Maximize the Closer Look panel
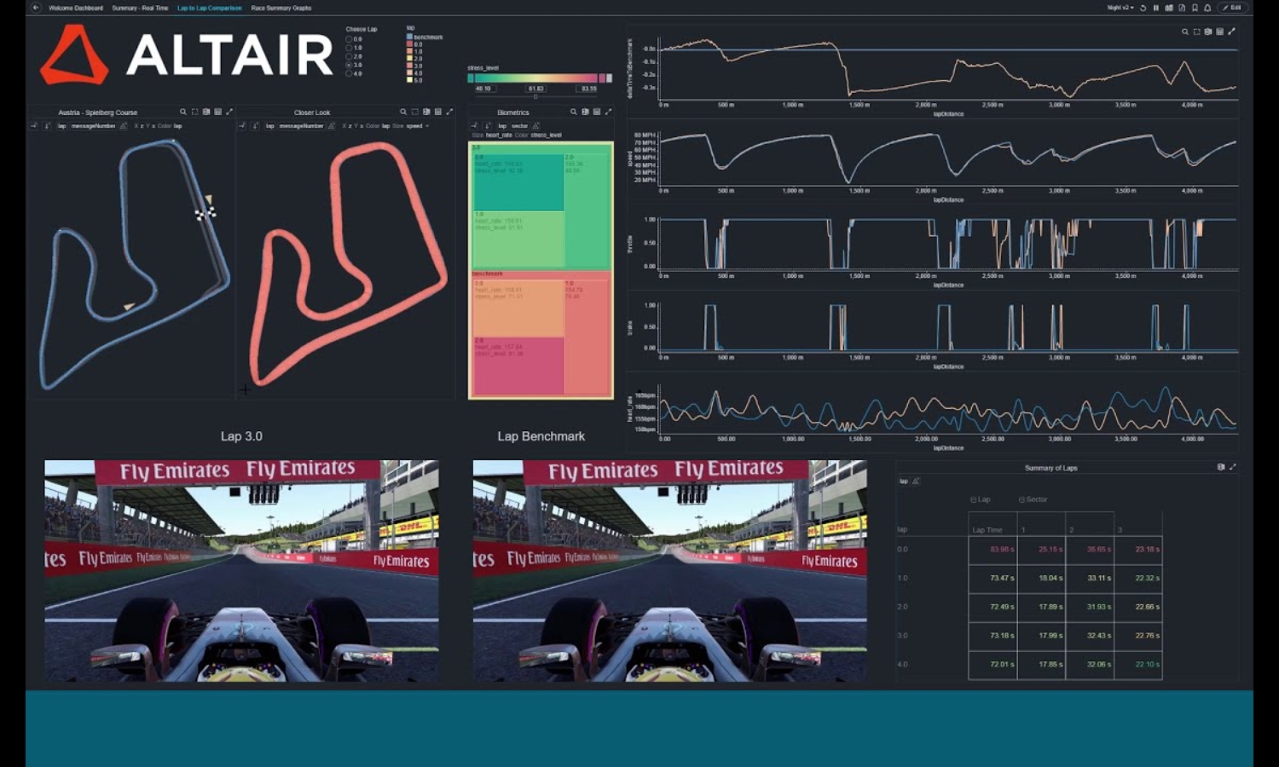Image resolution: width=1279 pixels, height=767 pixels. pyautogui.click(x=449, y=112)
